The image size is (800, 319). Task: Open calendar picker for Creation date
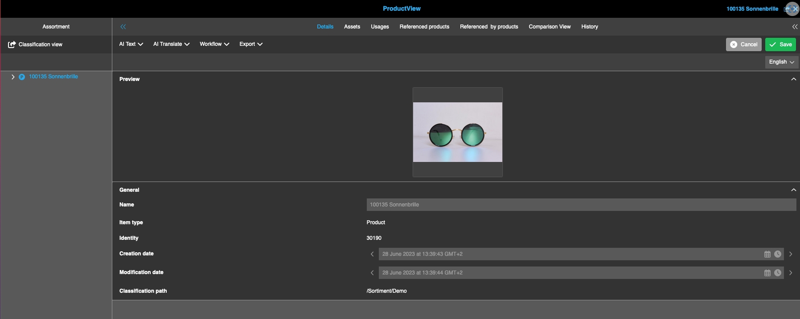coord(767,254)
